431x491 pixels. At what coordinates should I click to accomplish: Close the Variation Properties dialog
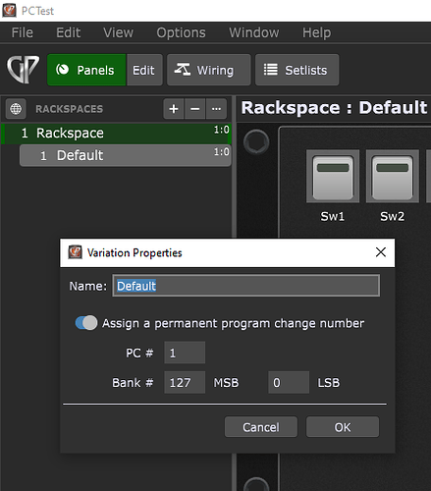pos(381,252)
